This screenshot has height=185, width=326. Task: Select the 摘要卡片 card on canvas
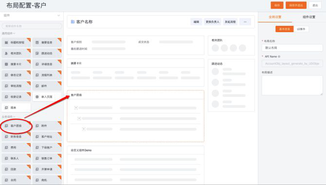tap(136, 73)
